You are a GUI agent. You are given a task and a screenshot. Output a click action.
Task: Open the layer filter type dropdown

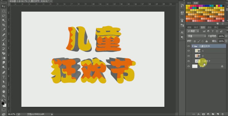tap(193, 31)
